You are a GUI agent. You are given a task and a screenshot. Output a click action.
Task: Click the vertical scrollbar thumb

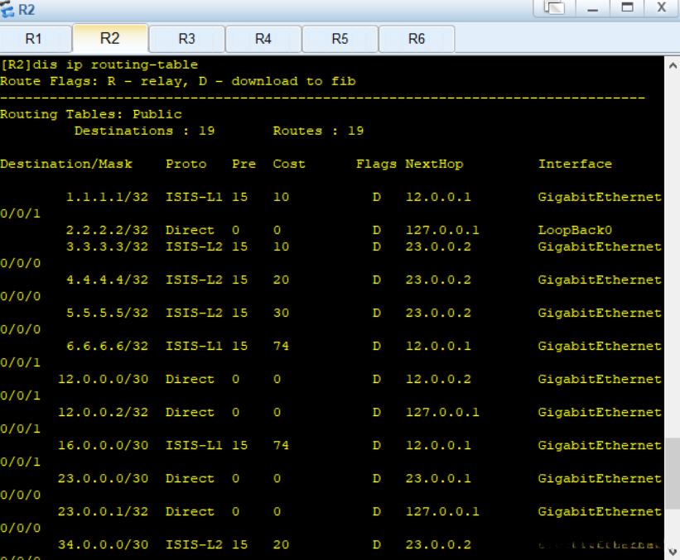point(673,472)
